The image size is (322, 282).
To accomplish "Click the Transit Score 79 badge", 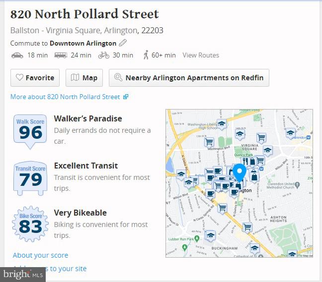I will point(30,177).
